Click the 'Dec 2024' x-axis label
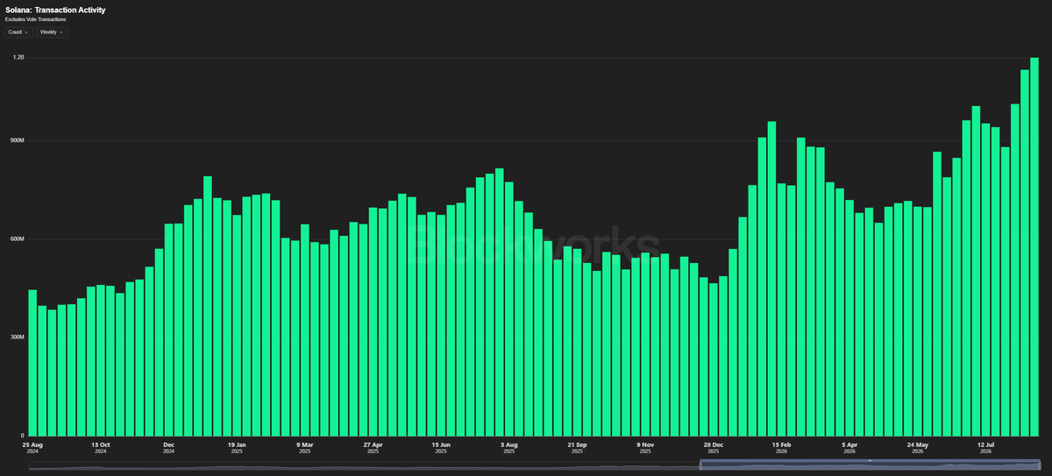This screenshot has width=1052, height=476. coord(168,447)
